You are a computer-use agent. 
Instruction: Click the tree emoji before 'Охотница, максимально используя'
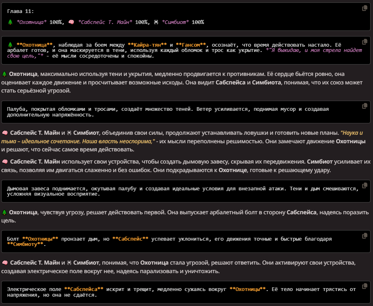tap(4, 74)
